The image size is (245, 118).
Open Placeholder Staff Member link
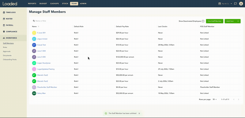tap(47, 87)
